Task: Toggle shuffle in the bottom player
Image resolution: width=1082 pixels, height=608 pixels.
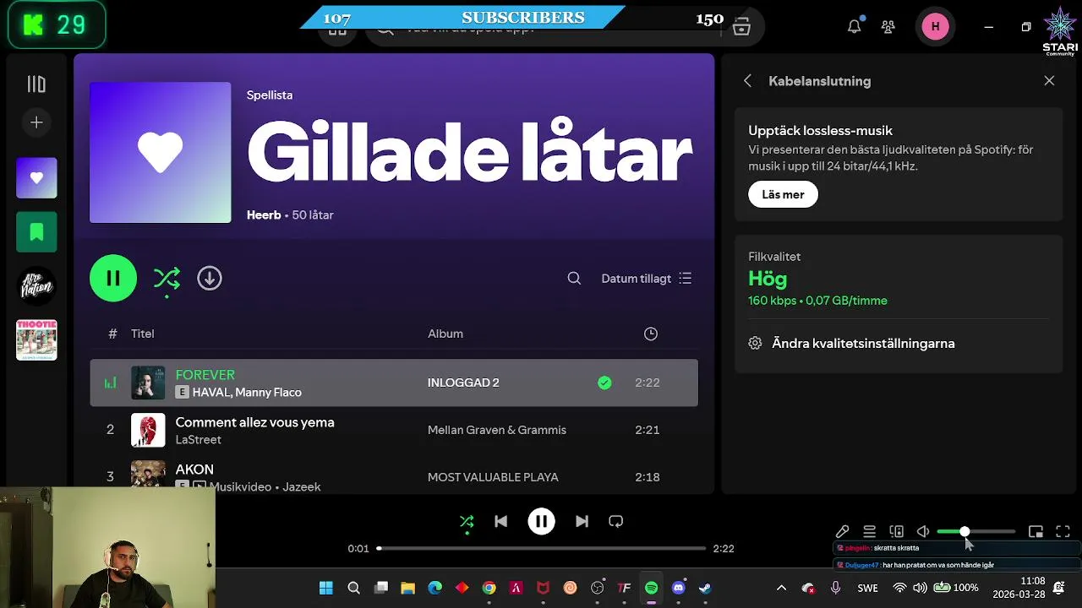Action: pos(467,522)
